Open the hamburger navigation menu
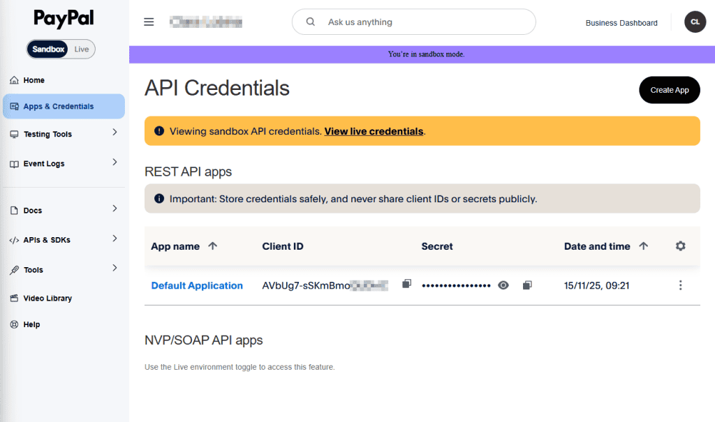The image size is (715, 422). [149, 22]
